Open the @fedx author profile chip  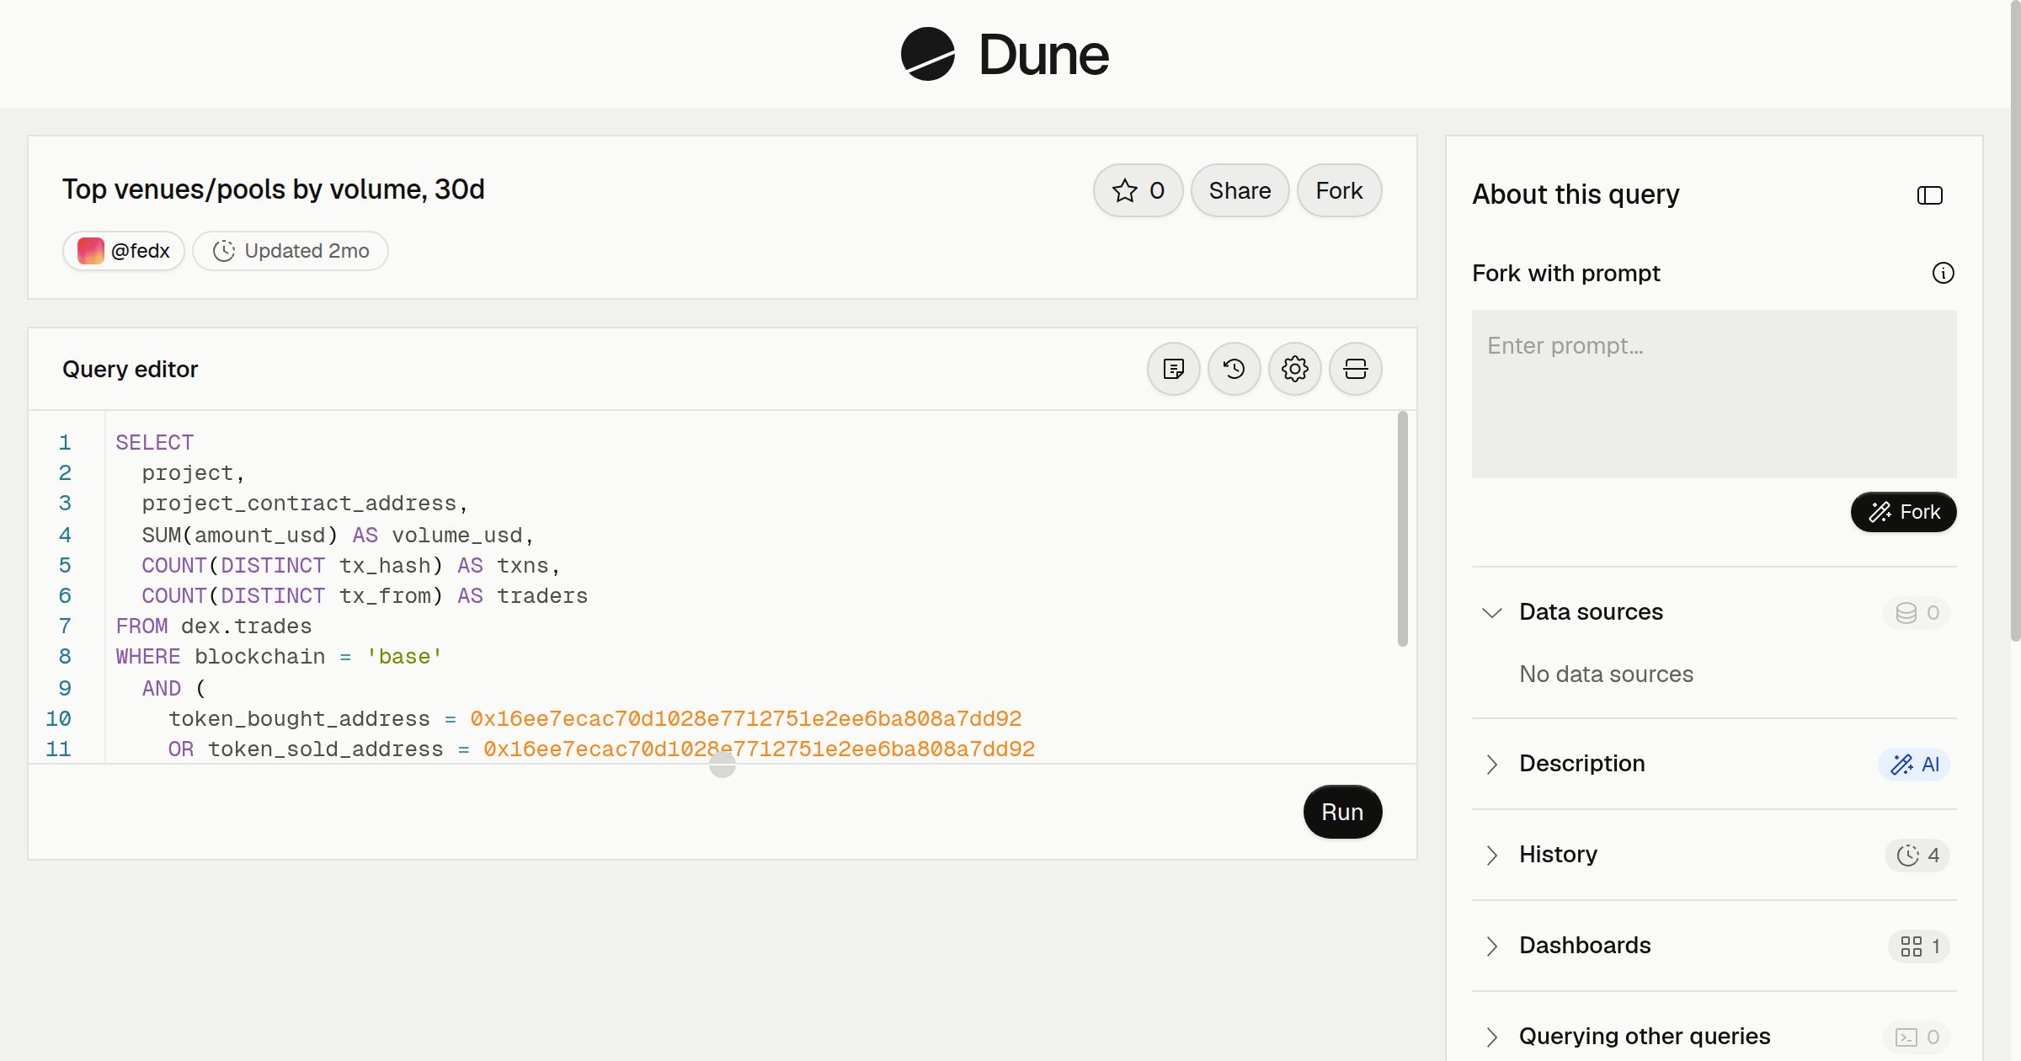(124, 251)
